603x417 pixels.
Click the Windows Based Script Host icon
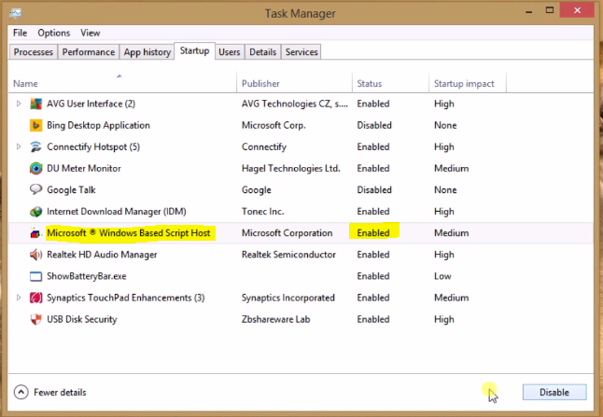click(35, 233)
